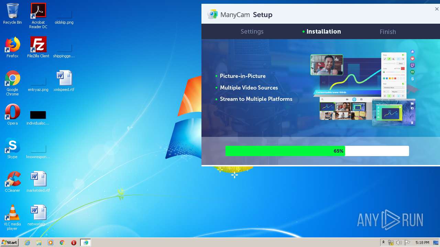440x247 pixels.
Task: Select entryaz.png file icon
Action: [x=38, y=84]
